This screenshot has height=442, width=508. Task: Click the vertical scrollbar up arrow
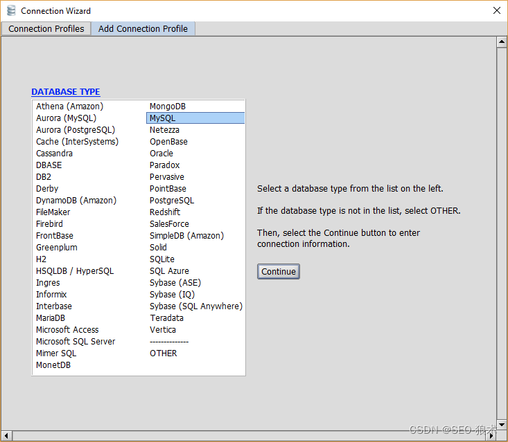pos(502,42)
